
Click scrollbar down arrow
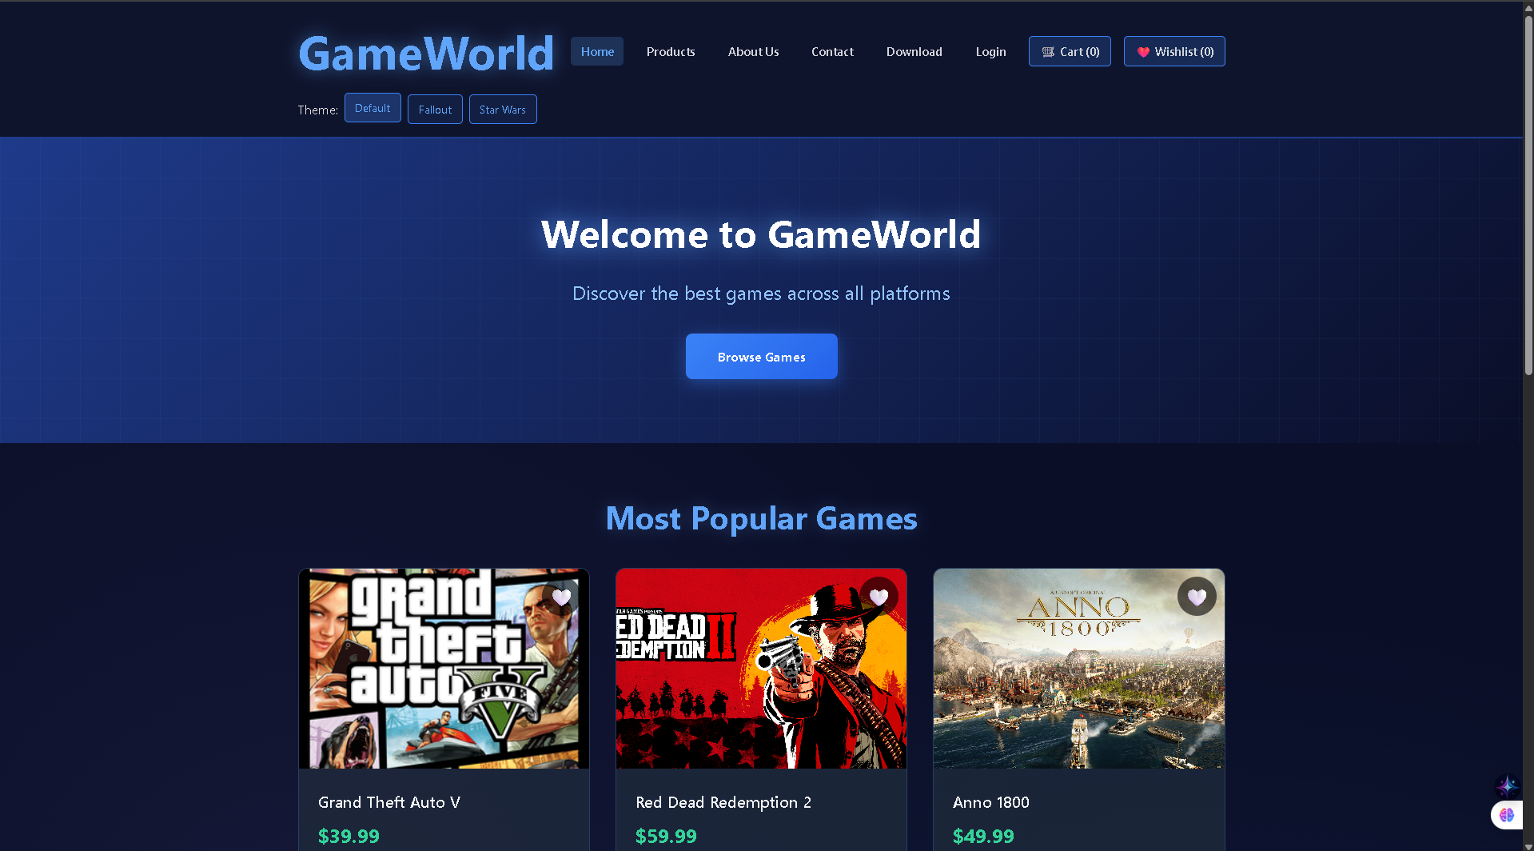coord(1528,845)
